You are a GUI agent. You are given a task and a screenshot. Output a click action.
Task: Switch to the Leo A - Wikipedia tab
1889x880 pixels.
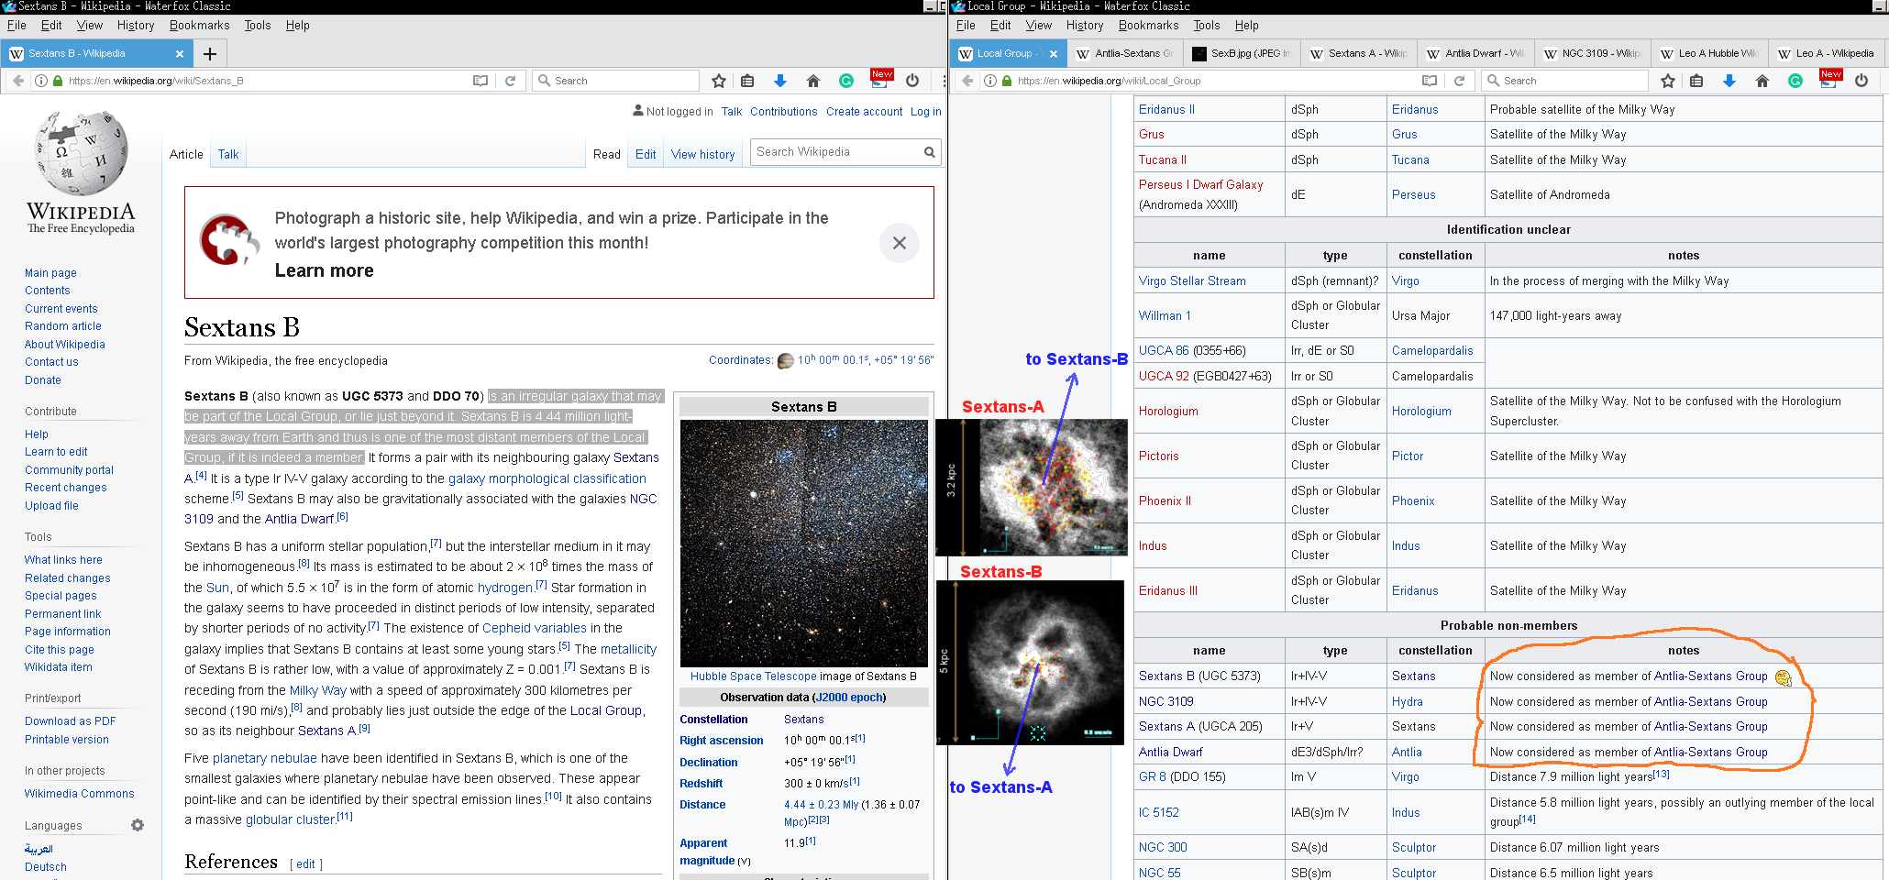1826,53
